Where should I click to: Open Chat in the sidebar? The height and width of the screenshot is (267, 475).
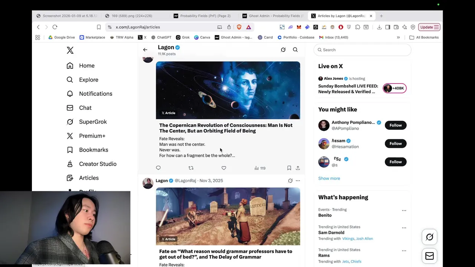point(79,108)
